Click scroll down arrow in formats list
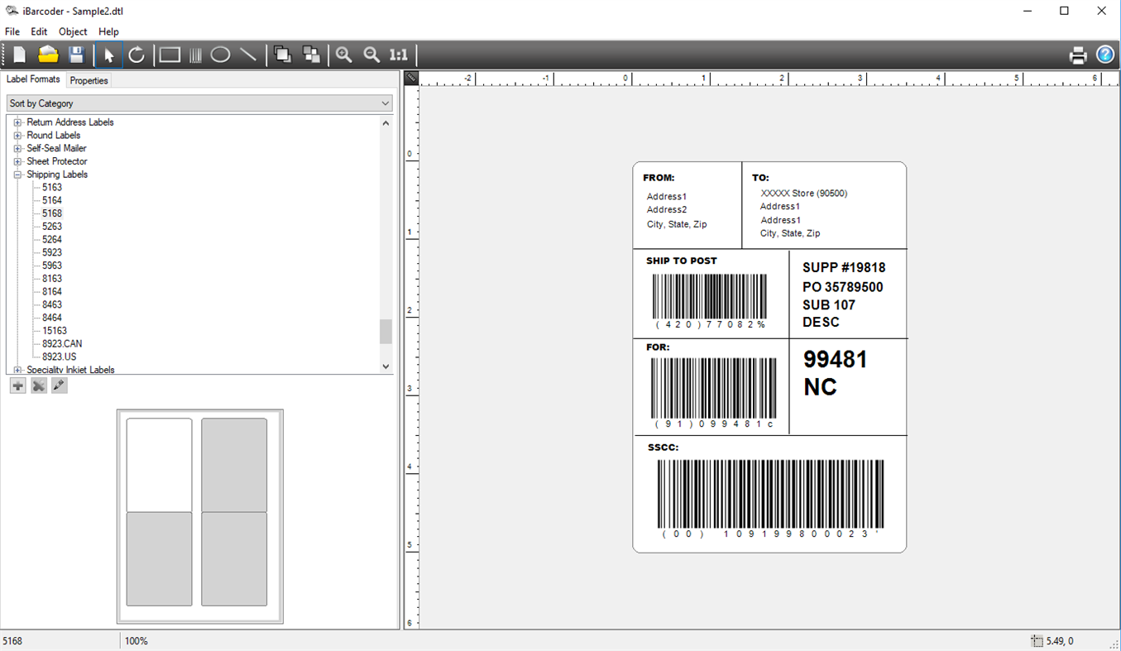Screen dimensions: 1121x651 point(386,366)
